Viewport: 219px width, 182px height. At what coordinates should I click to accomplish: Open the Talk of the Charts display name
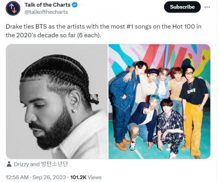47,5
